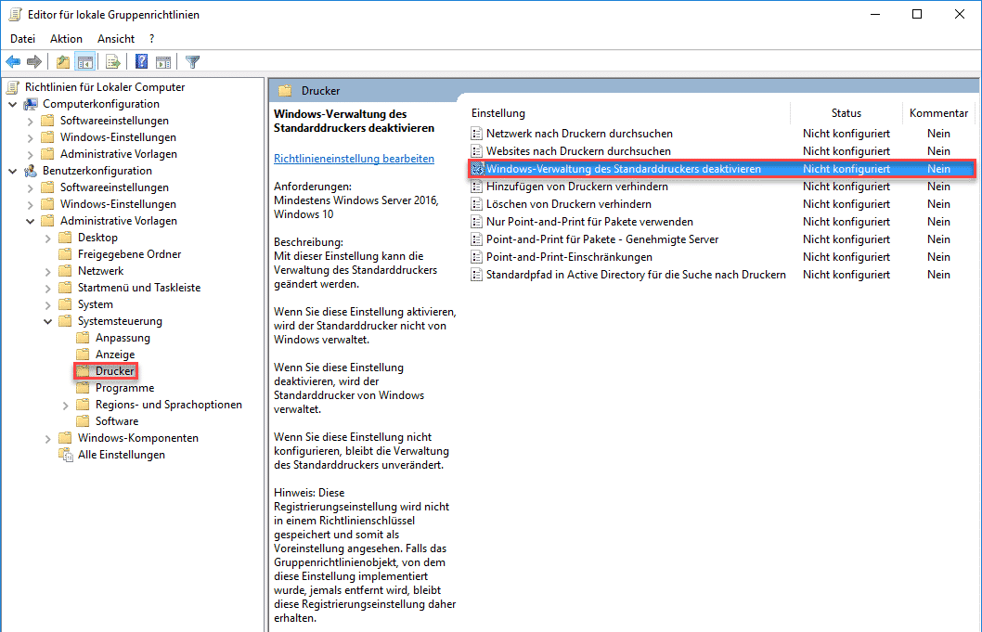982x632 pixels.
Task: Sort by the Status column header
Action: pos(846,113)
